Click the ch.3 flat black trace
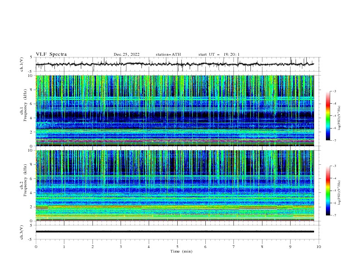Viewport: 359px width, 277px height. (175, 232)
